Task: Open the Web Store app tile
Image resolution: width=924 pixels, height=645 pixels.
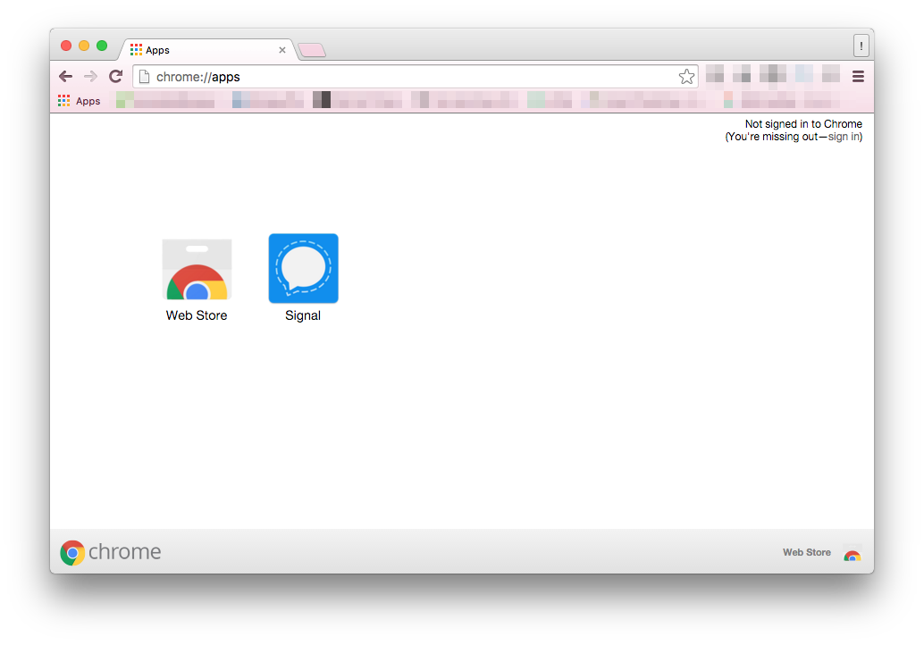Action: pyautogui.click(x=197, y=270)
